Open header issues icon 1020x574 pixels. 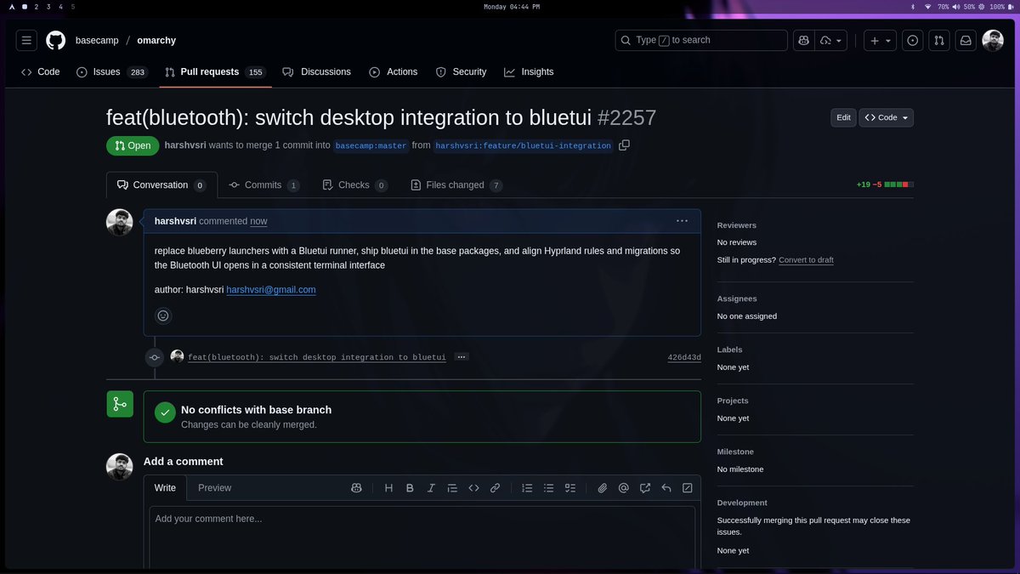point(912,40)
